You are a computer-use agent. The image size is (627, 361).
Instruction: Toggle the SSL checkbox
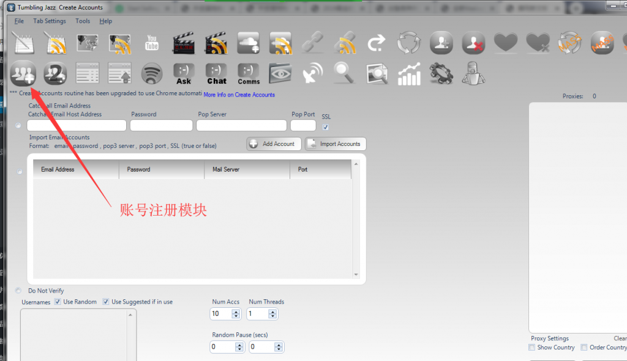pyautogui.click(x=326, y=127)
